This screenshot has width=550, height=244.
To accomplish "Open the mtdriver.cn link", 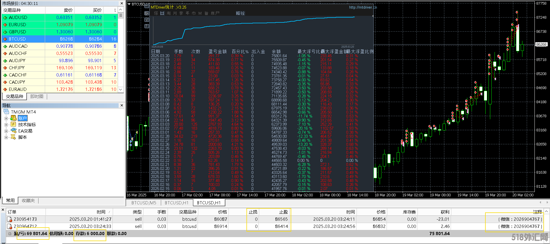I will (x=363, y=7).
